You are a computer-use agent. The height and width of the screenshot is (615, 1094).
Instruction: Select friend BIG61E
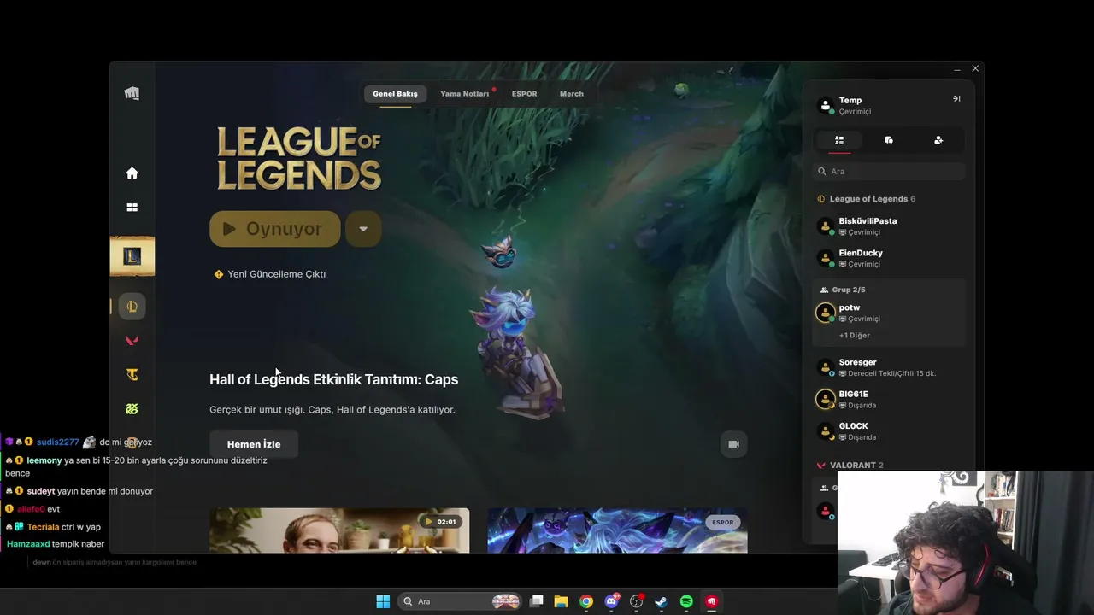(889, 400)
